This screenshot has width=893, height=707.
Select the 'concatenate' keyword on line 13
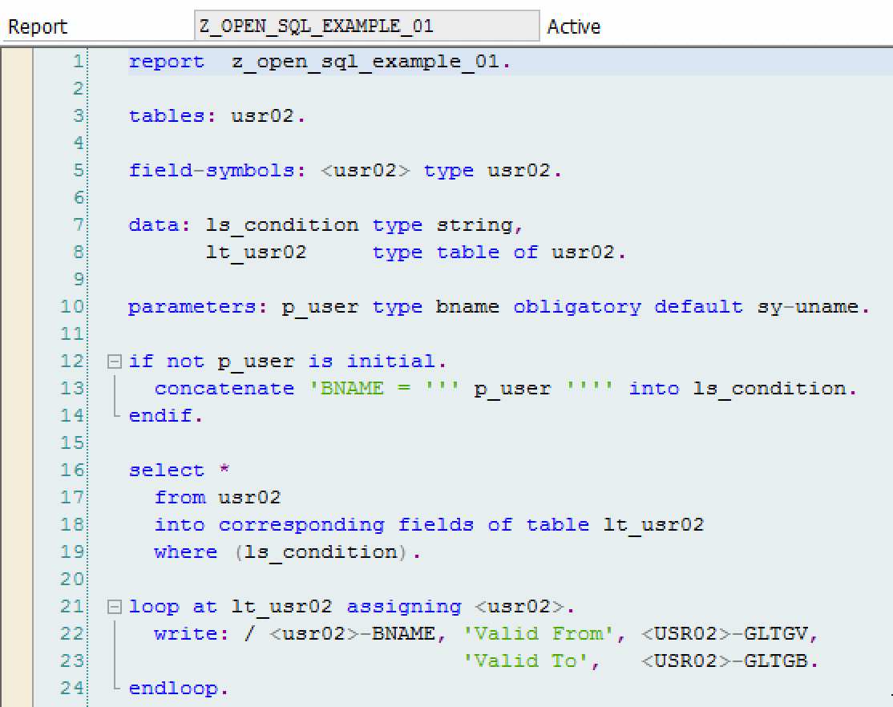click(224, 388)
